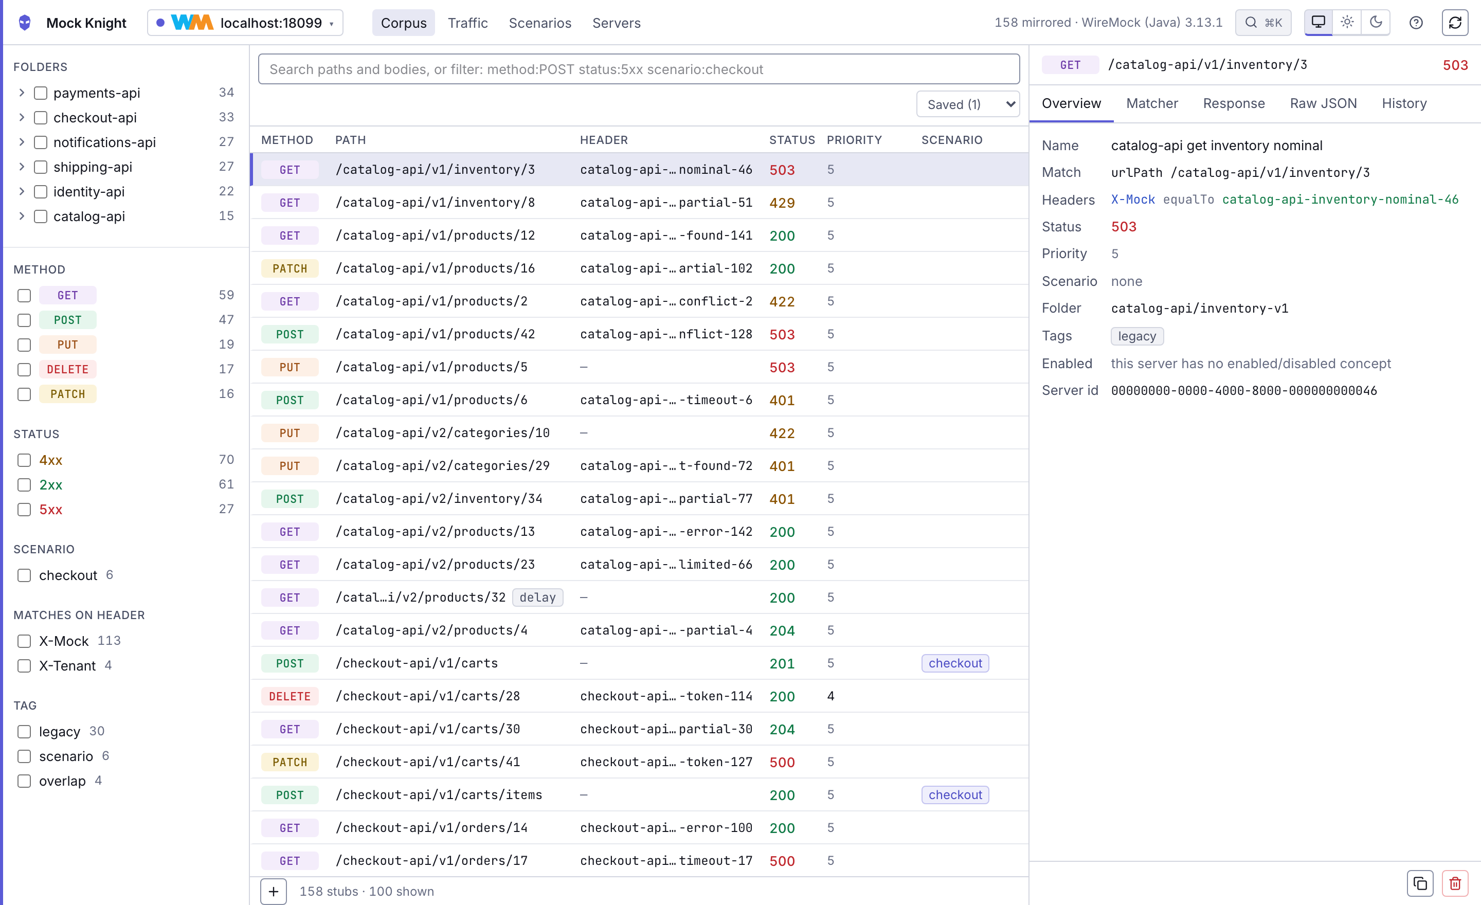1481x905 pixels.
Task: Check the POST method filter
Action: pyautogui.click(x=24, y=320)
